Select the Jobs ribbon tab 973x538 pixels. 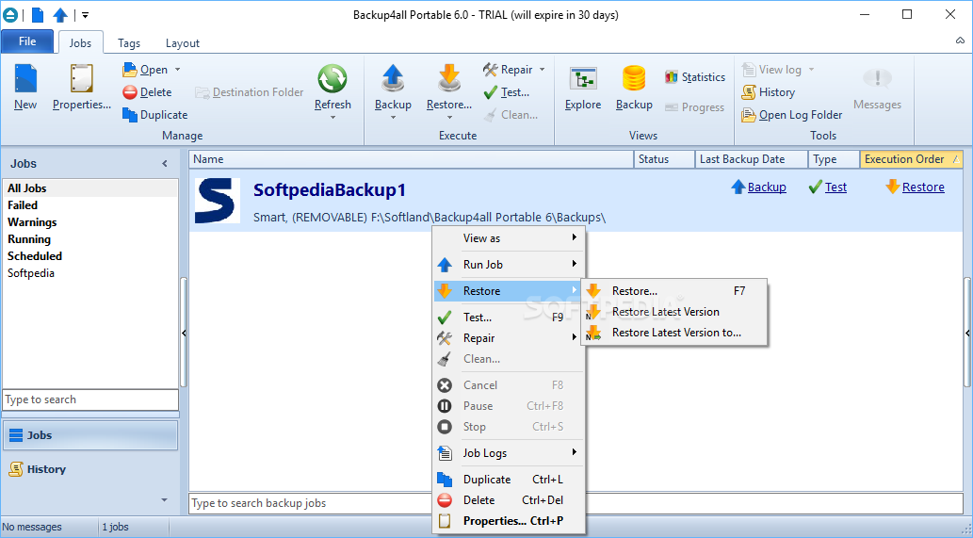80,42
